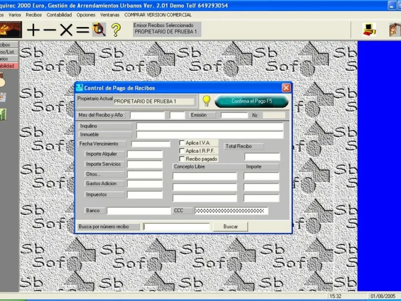Click the 01/08/2005 date in status bar

point(383,296)
